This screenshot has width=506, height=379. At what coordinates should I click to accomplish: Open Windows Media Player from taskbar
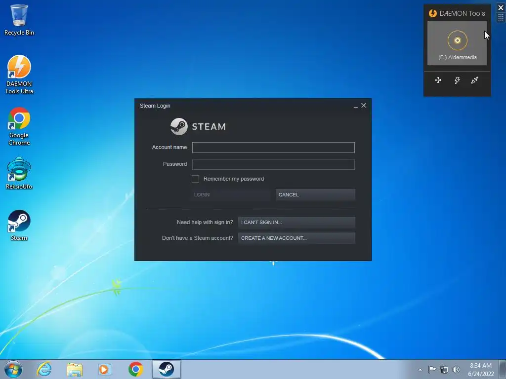click(104, 369)
